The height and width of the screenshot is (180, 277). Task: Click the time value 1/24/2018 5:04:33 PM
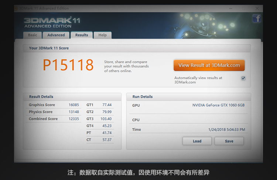click(227, 130)
